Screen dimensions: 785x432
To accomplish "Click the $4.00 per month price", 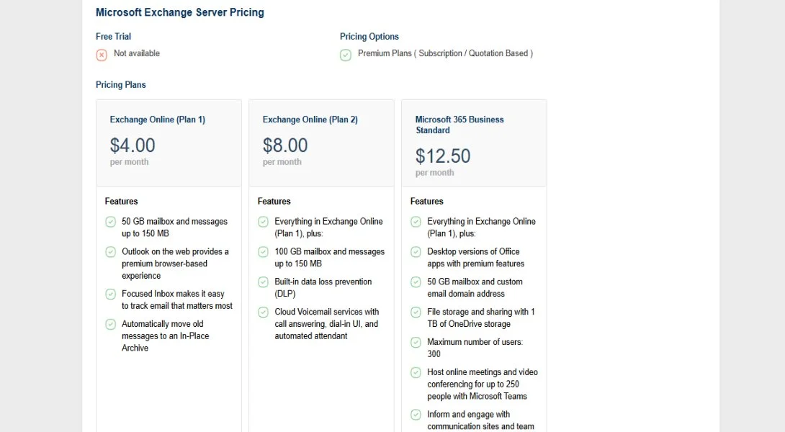I will 133,145.
